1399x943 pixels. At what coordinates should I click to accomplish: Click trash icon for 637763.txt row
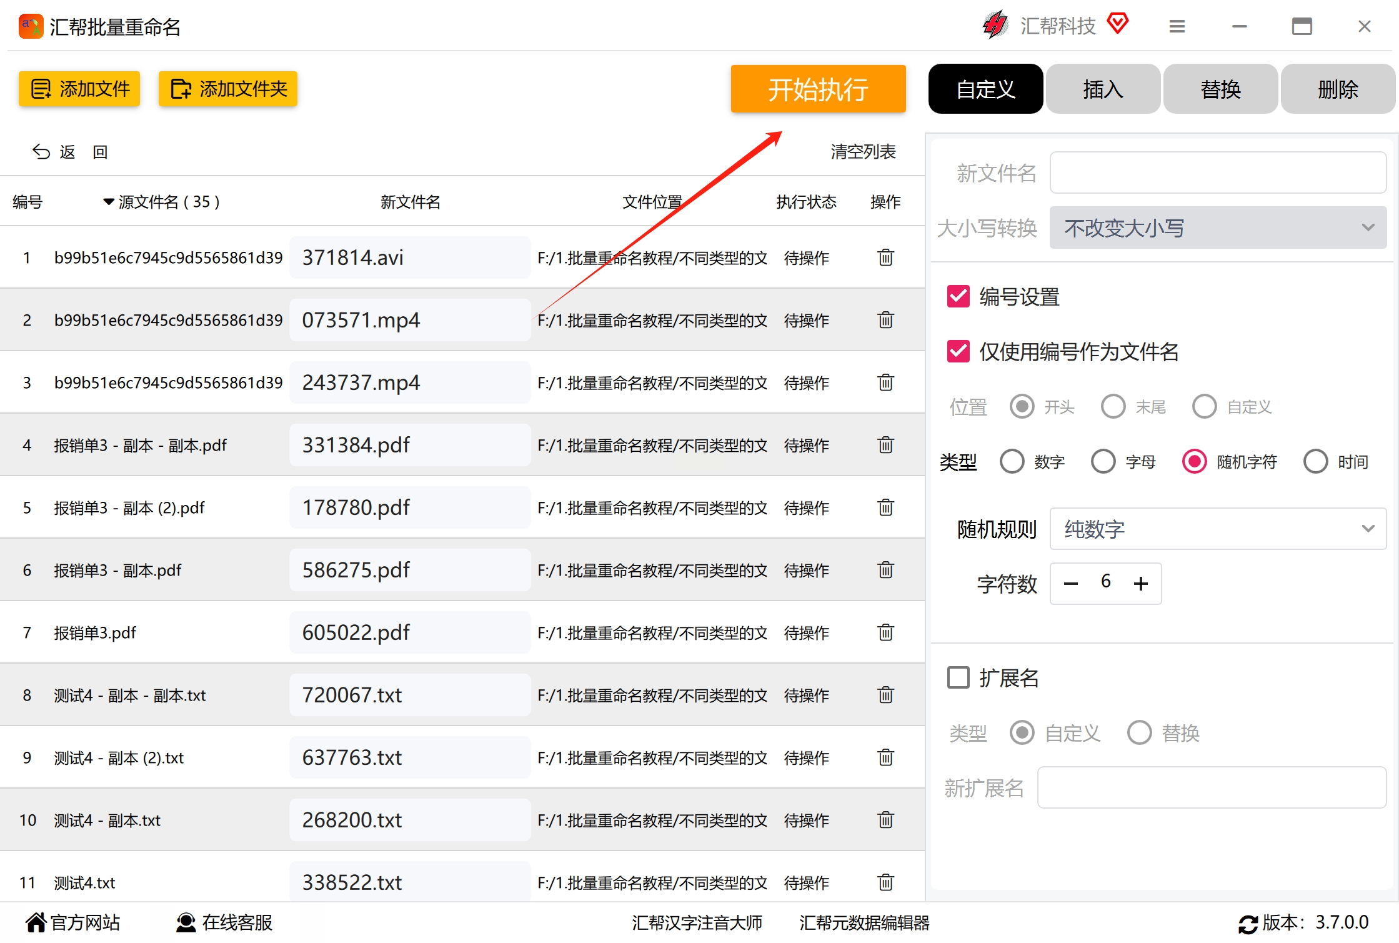[885, 757]
